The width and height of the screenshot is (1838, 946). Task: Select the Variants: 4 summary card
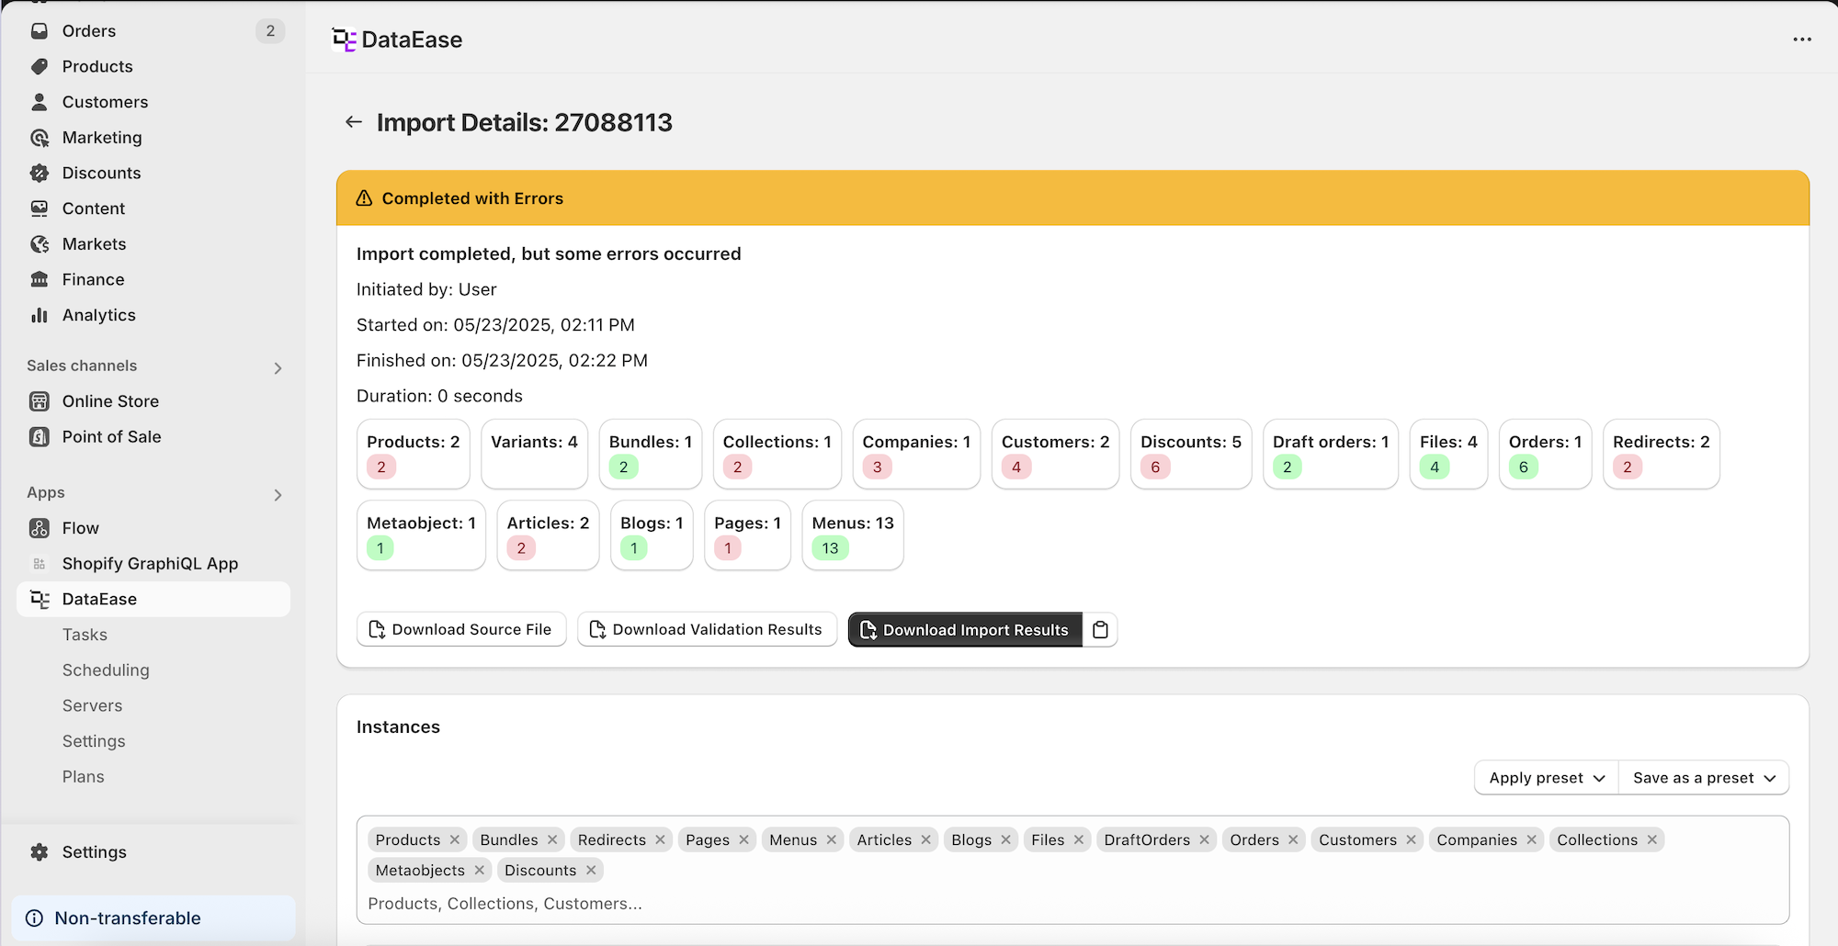coord(534,454)
